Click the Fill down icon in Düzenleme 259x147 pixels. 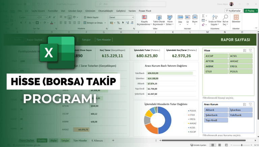point(203,20)
